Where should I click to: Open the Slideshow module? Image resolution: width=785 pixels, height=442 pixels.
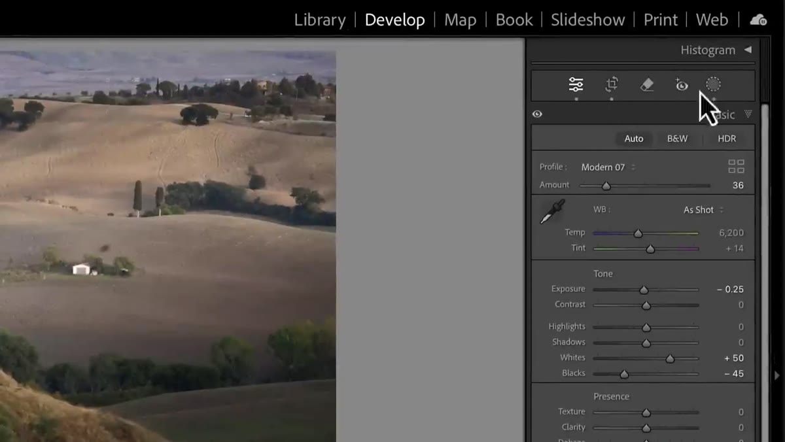[587, 20]
